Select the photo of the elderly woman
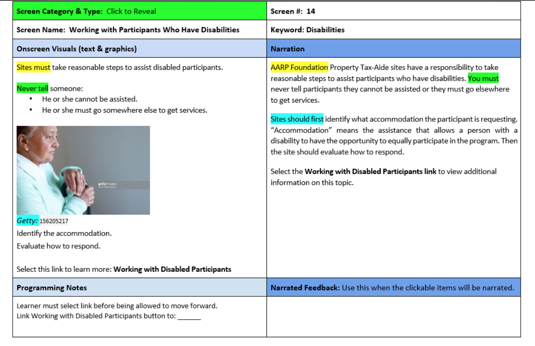The width and height of the screenshot is (535, 346). click(83, 170)
